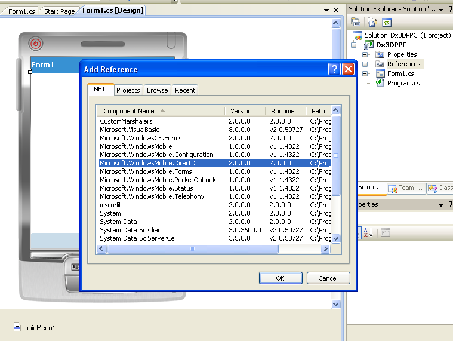Click the Runtime column header

click(x=285, y=111)
